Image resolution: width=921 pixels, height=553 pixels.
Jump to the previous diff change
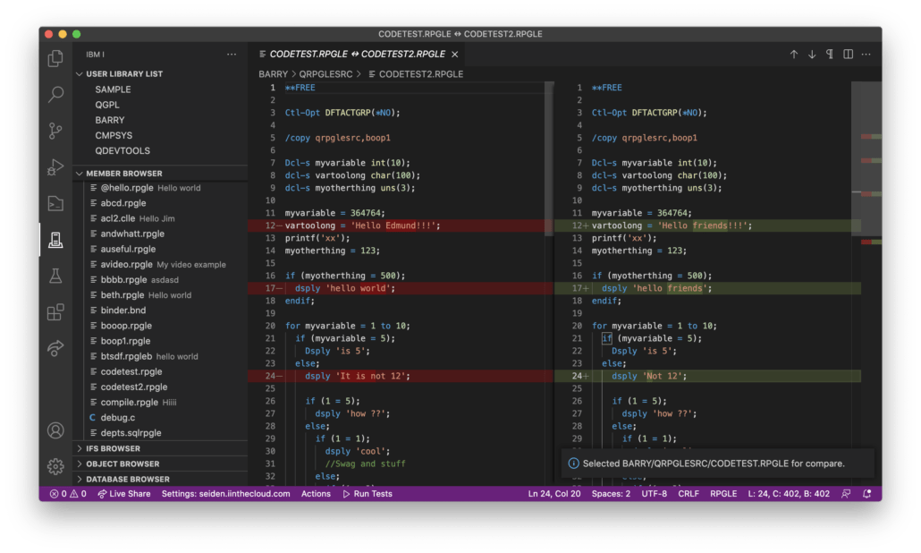794,54
